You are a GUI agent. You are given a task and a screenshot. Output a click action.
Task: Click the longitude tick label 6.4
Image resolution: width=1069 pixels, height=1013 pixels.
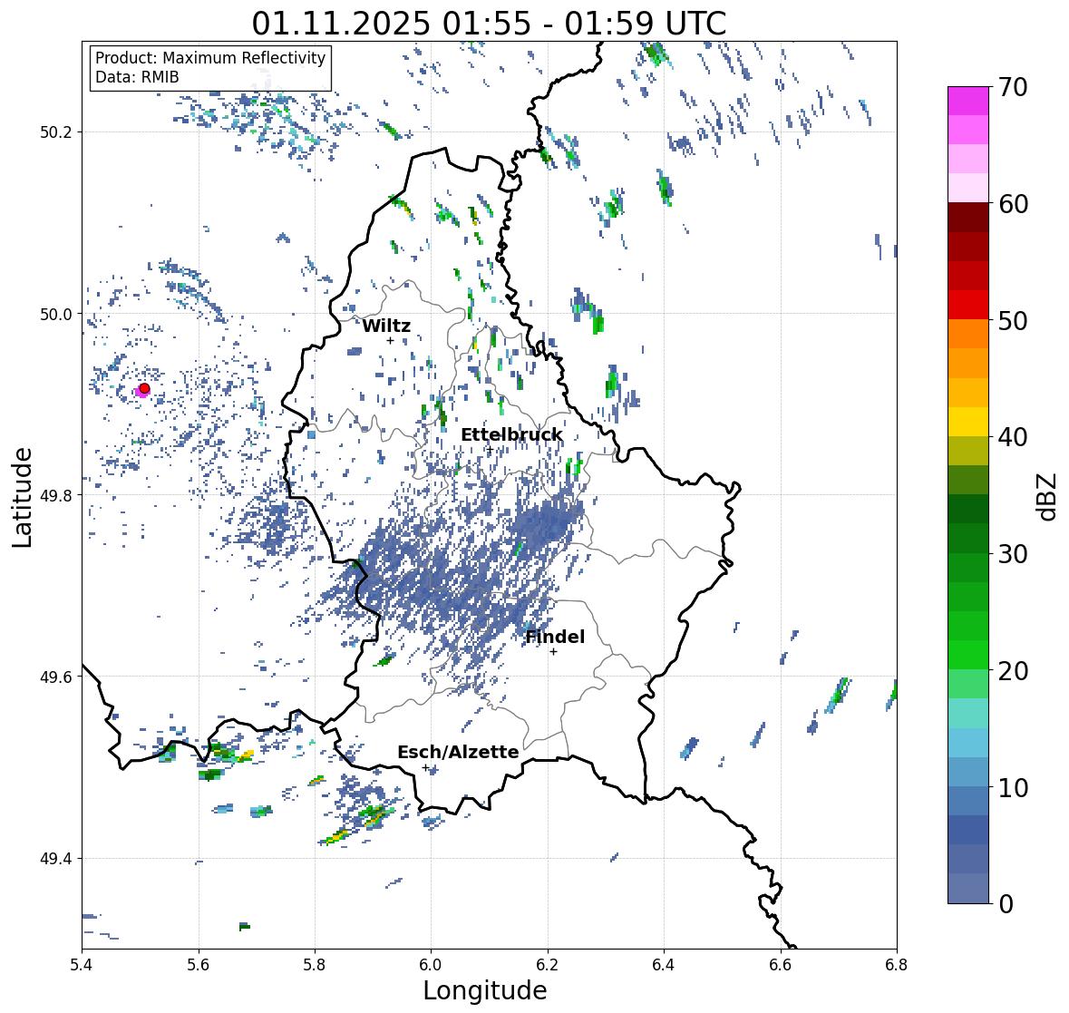pyautogui.click(x=664, y=964)
